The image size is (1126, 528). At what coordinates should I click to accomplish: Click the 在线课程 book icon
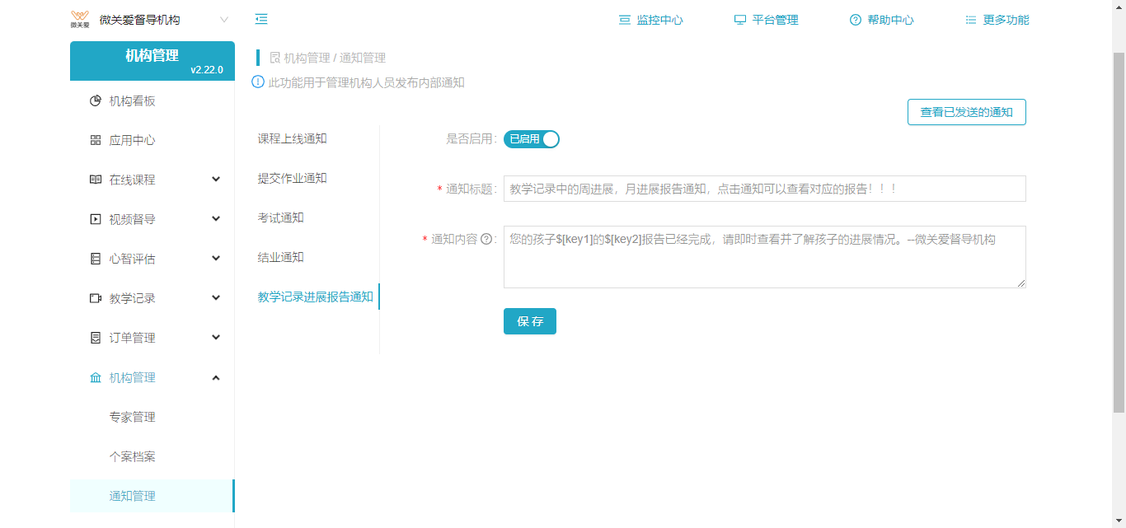pos(96,180)
